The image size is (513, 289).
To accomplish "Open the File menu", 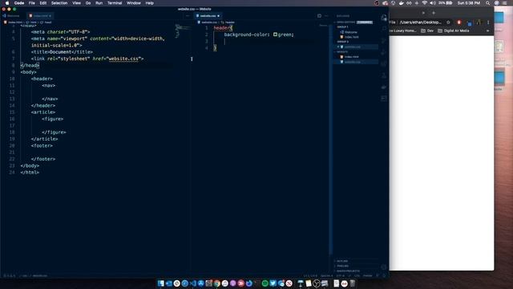I will click(32, 3).
